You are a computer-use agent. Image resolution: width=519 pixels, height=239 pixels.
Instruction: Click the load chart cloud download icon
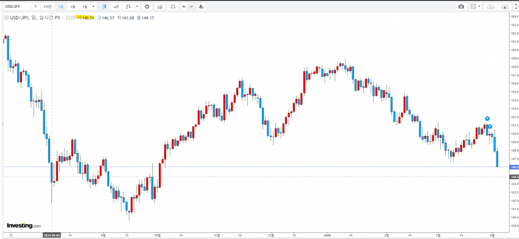(491, 6)
